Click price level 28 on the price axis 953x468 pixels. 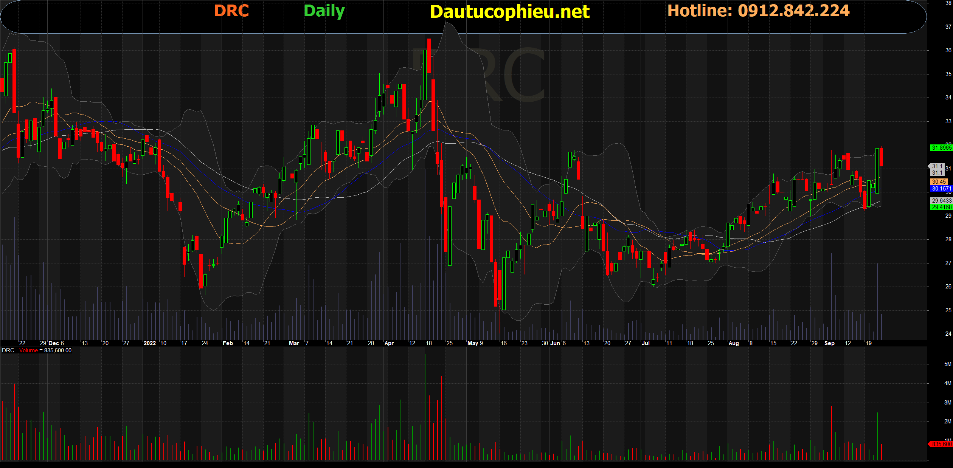click(x=948, y=239)
